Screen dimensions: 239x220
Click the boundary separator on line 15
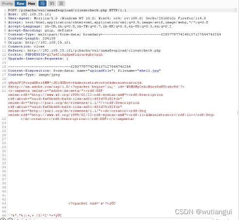[69, 67]
